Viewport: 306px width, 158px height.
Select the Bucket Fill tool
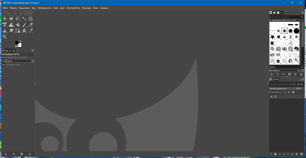tap(18, 25)
